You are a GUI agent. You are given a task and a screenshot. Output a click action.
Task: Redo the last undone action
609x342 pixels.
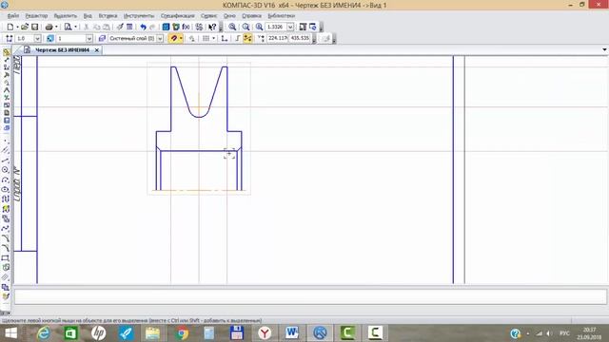point(152,27)
